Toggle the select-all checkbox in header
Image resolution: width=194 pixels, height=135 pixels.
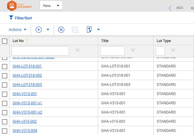(5, 41)
